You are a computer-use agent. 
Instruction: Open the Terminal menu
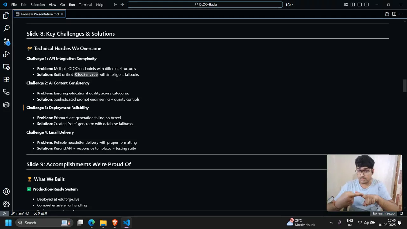86,5
